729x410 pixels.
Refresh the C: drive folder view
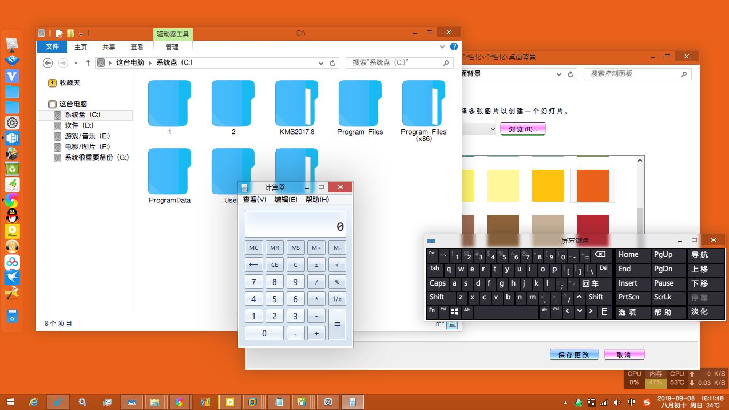(x=332, y=63)
